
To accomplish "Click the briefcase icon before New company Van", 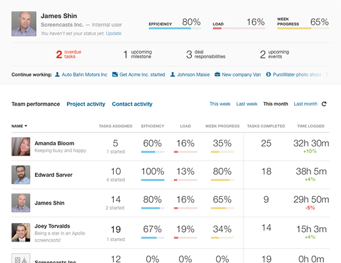I will click(217, 75).
